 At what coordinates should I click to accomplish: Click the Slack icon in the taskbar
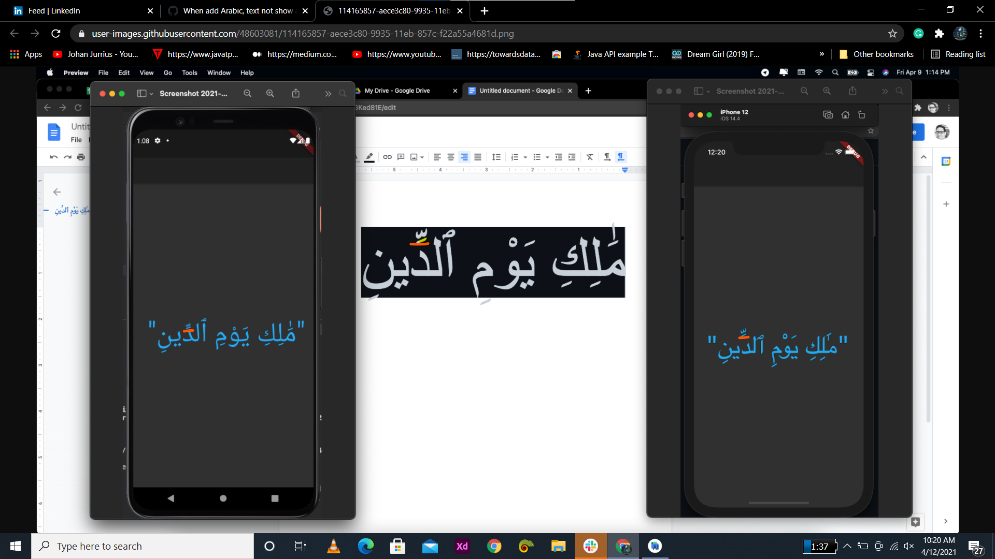click(x=591, y=546)
